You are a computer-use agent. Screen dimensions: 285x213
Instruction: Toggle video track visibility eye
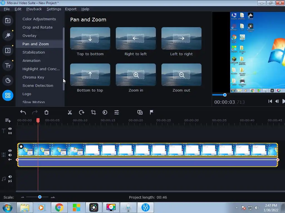10,151
